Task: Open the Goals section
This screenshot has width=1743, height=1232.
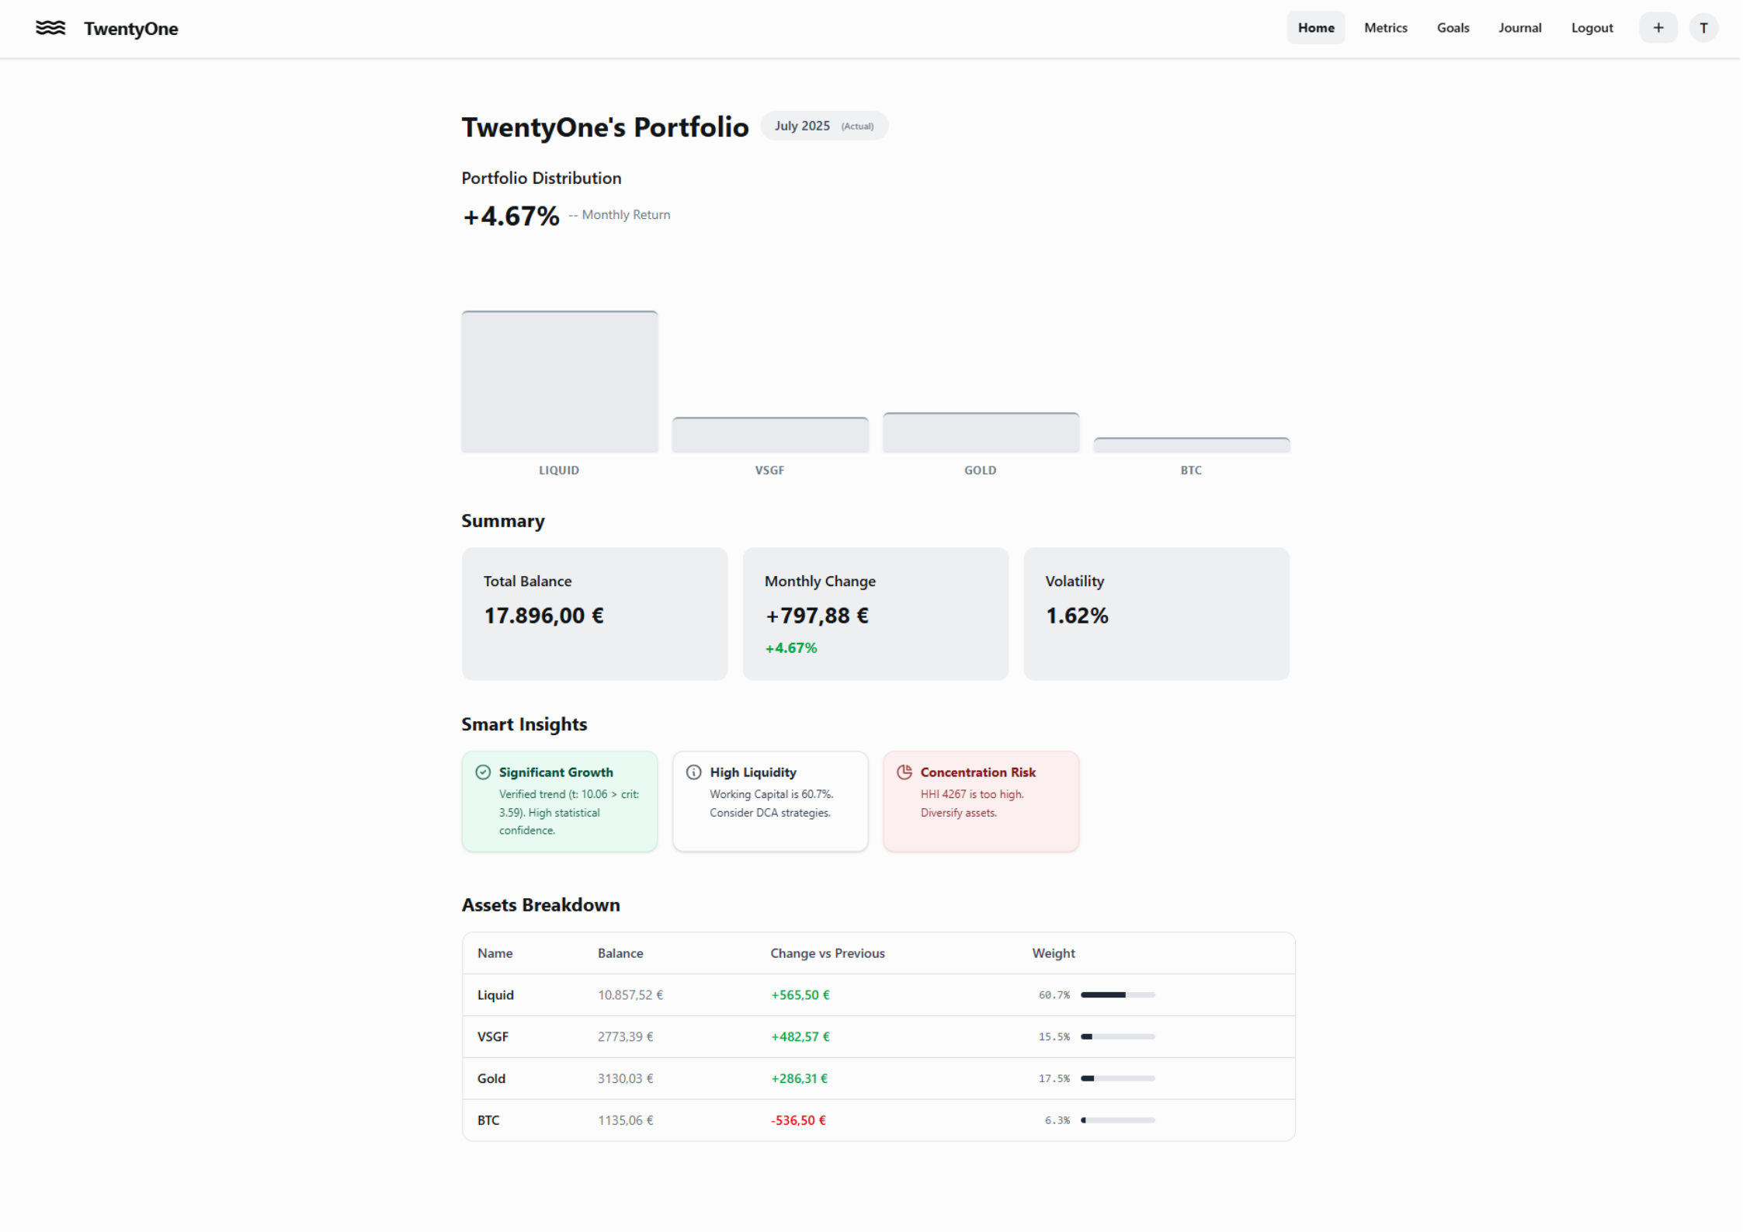Action: coord(1453,27)
